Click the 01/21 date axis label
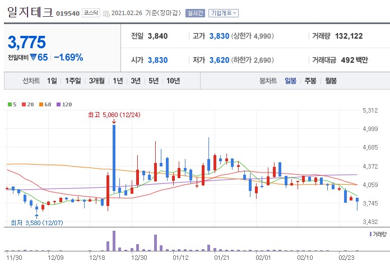The height and width of the screenshot is (266, 390). click(222, 258)
